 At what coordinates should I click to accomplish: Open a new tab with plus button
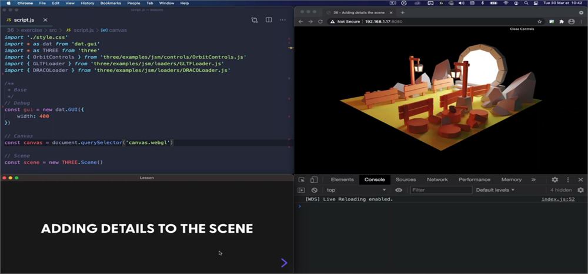point(403,12)
